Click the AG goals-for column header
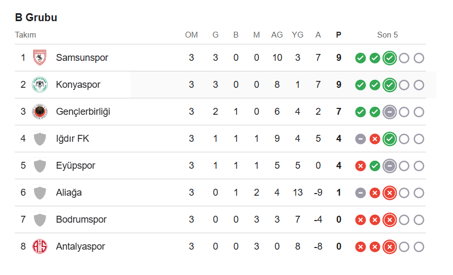453x275 pixels. (x=277, y=35)
